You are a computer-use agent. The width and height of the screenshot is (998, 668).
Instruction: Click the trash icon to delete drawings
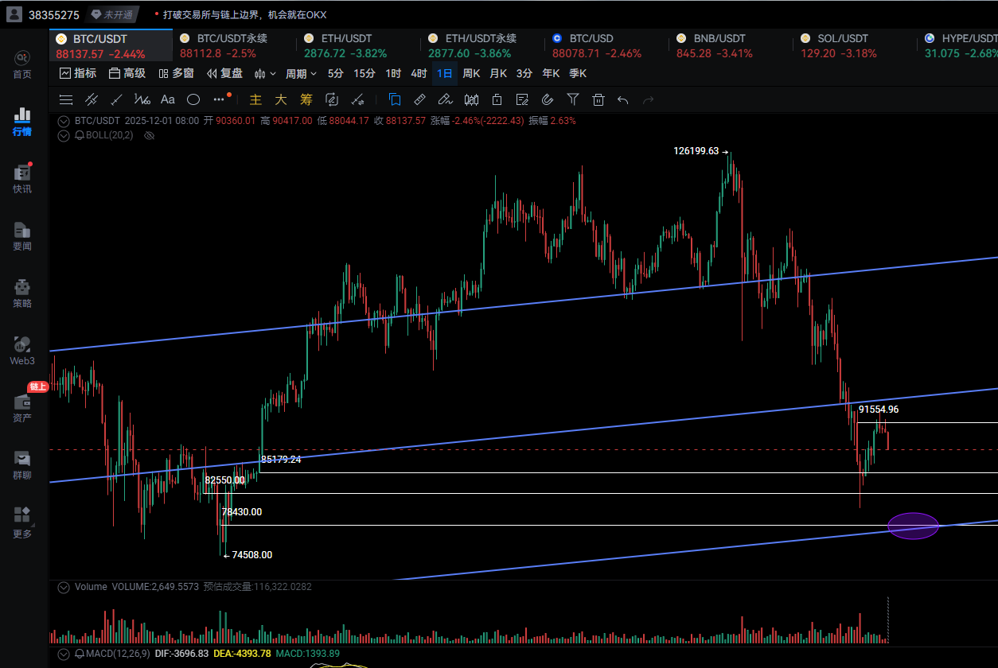598,99
